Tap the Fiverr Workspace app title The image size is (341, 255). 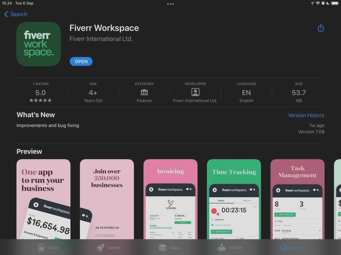click(x=104, y=28)
